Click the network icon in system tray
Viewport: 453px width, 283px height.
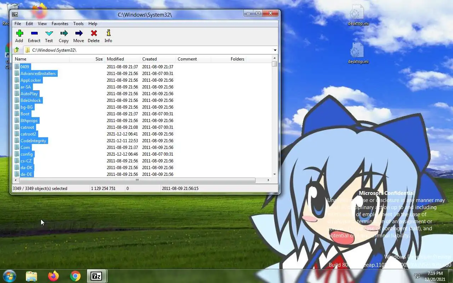[x=417, y=276]
